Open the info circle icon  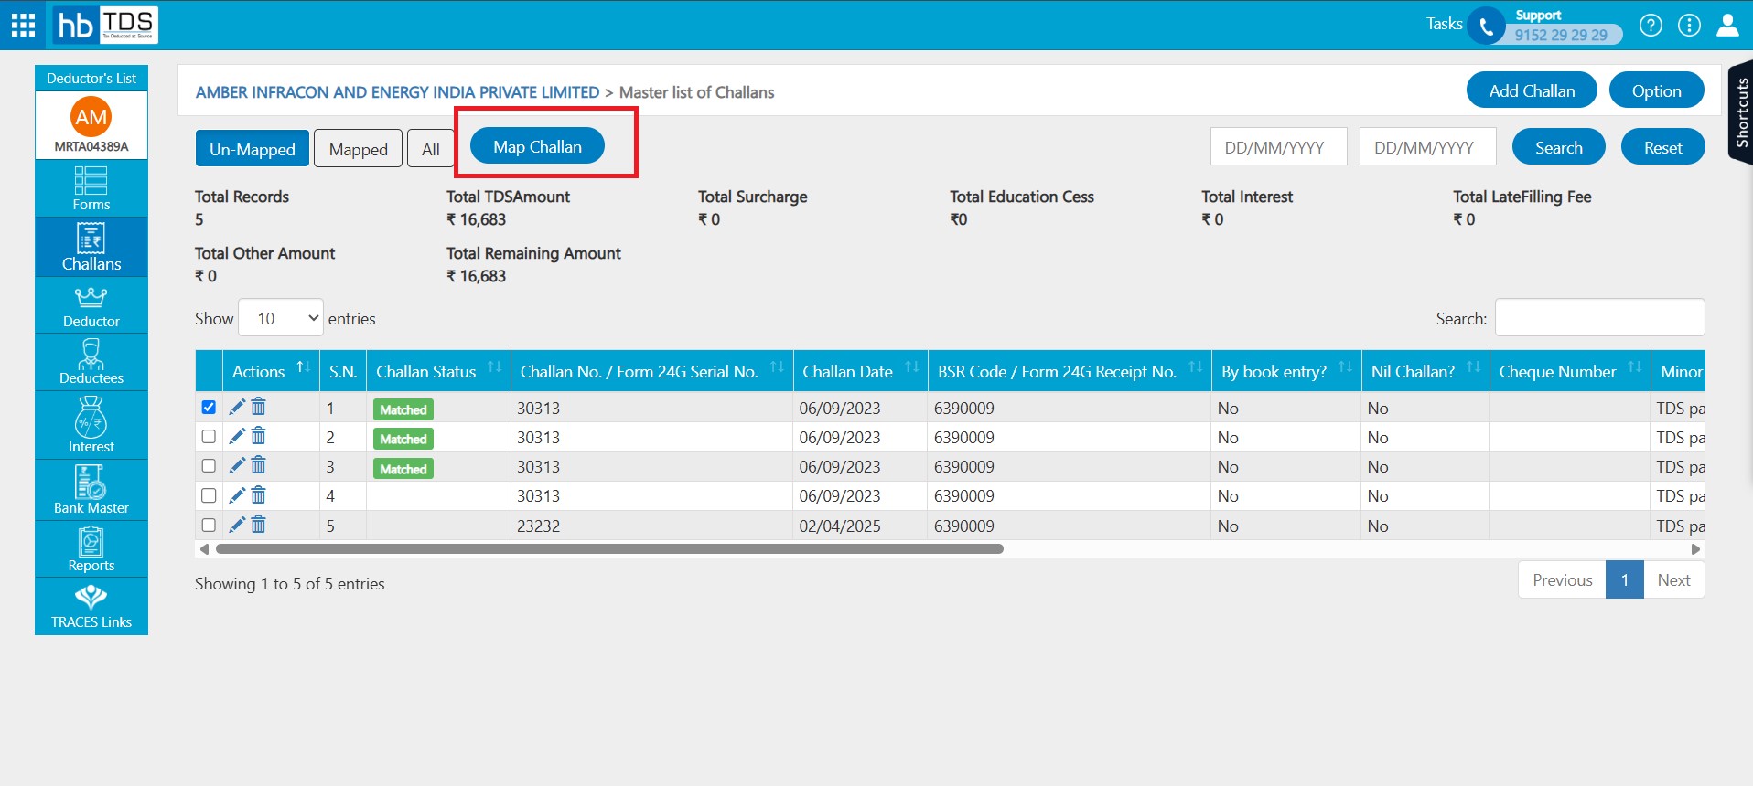tap(1689, 26)
